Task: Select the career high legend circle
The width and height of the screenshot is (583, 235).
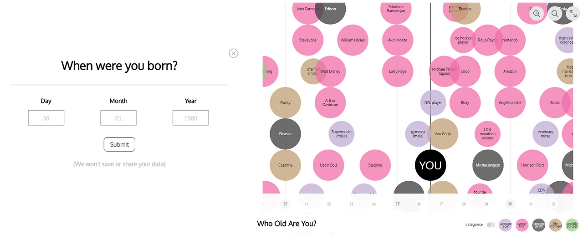Action: click(522, 225)
